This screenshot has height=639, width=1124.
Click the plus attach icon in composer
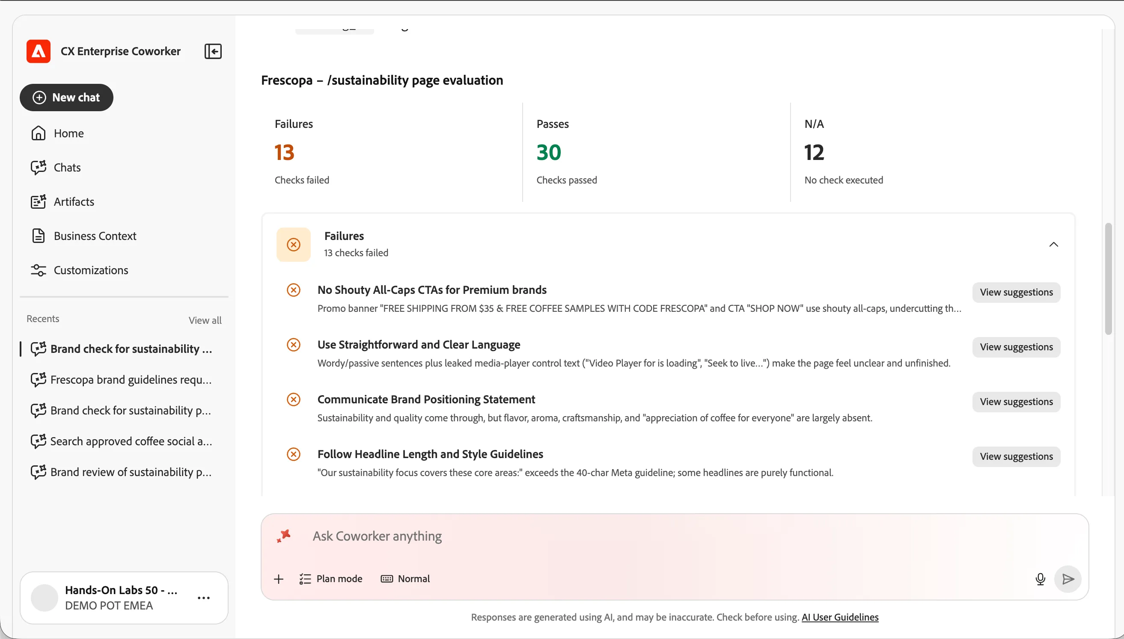[x=278, y=579]
